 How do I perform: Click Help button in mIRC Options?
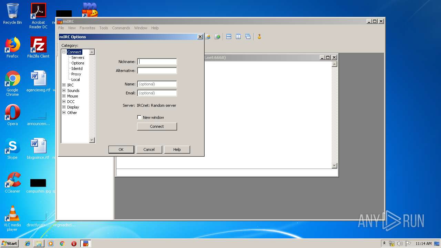pyautogui.click(x=177, y=149)
